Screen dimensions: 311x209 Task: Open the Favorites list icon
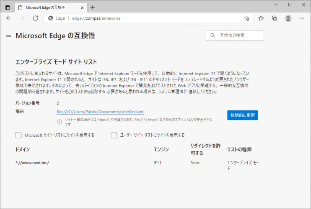pos(261,18)
